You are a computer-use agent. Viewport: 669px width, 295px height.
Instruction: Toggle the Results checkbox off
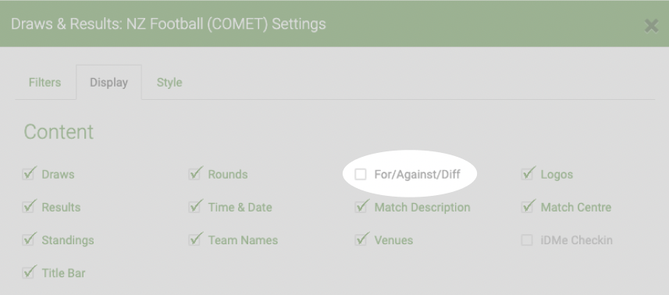pos(28,207)
